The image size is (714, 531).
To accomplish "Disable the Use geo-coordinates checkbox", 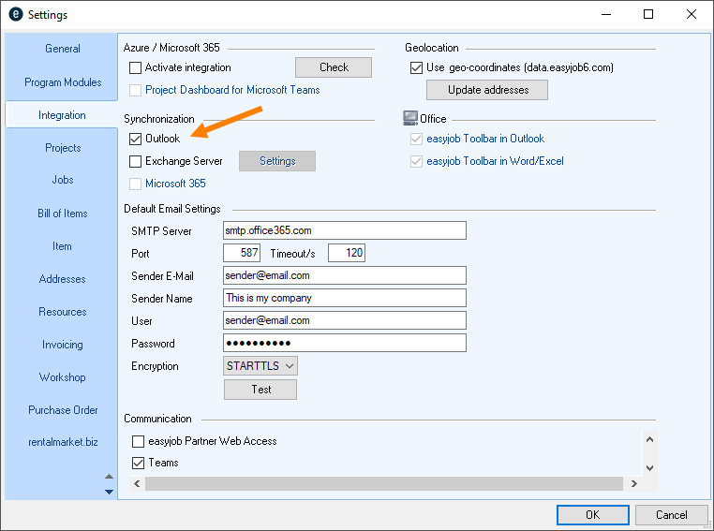I will [417, 67].
